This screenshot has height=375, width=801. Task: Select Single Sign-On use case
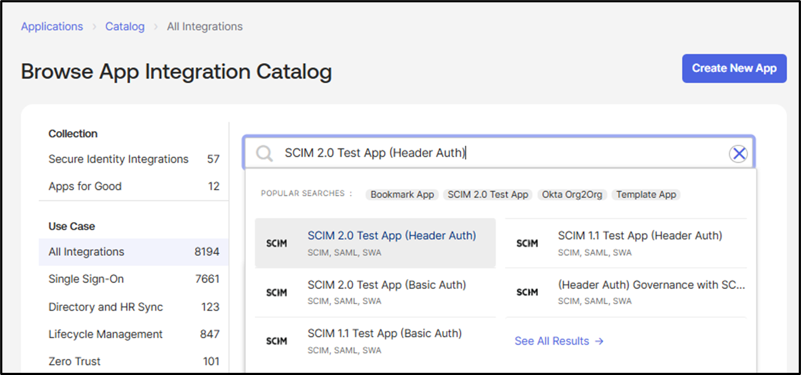pos(133,279)
